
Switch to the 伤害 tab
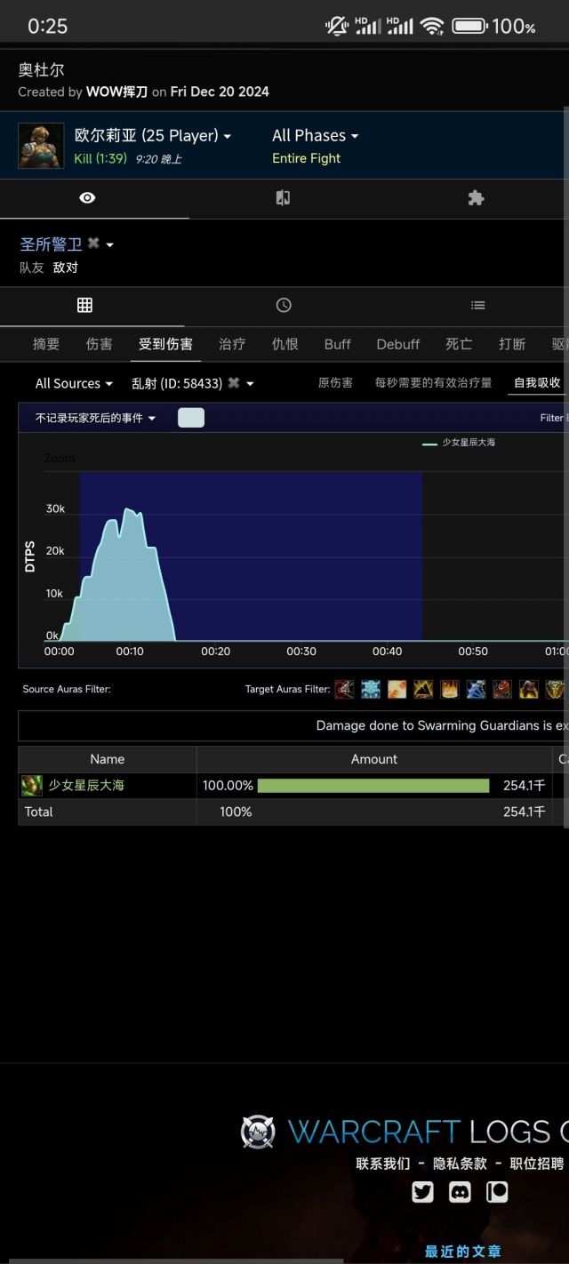(x=100, y=344)
